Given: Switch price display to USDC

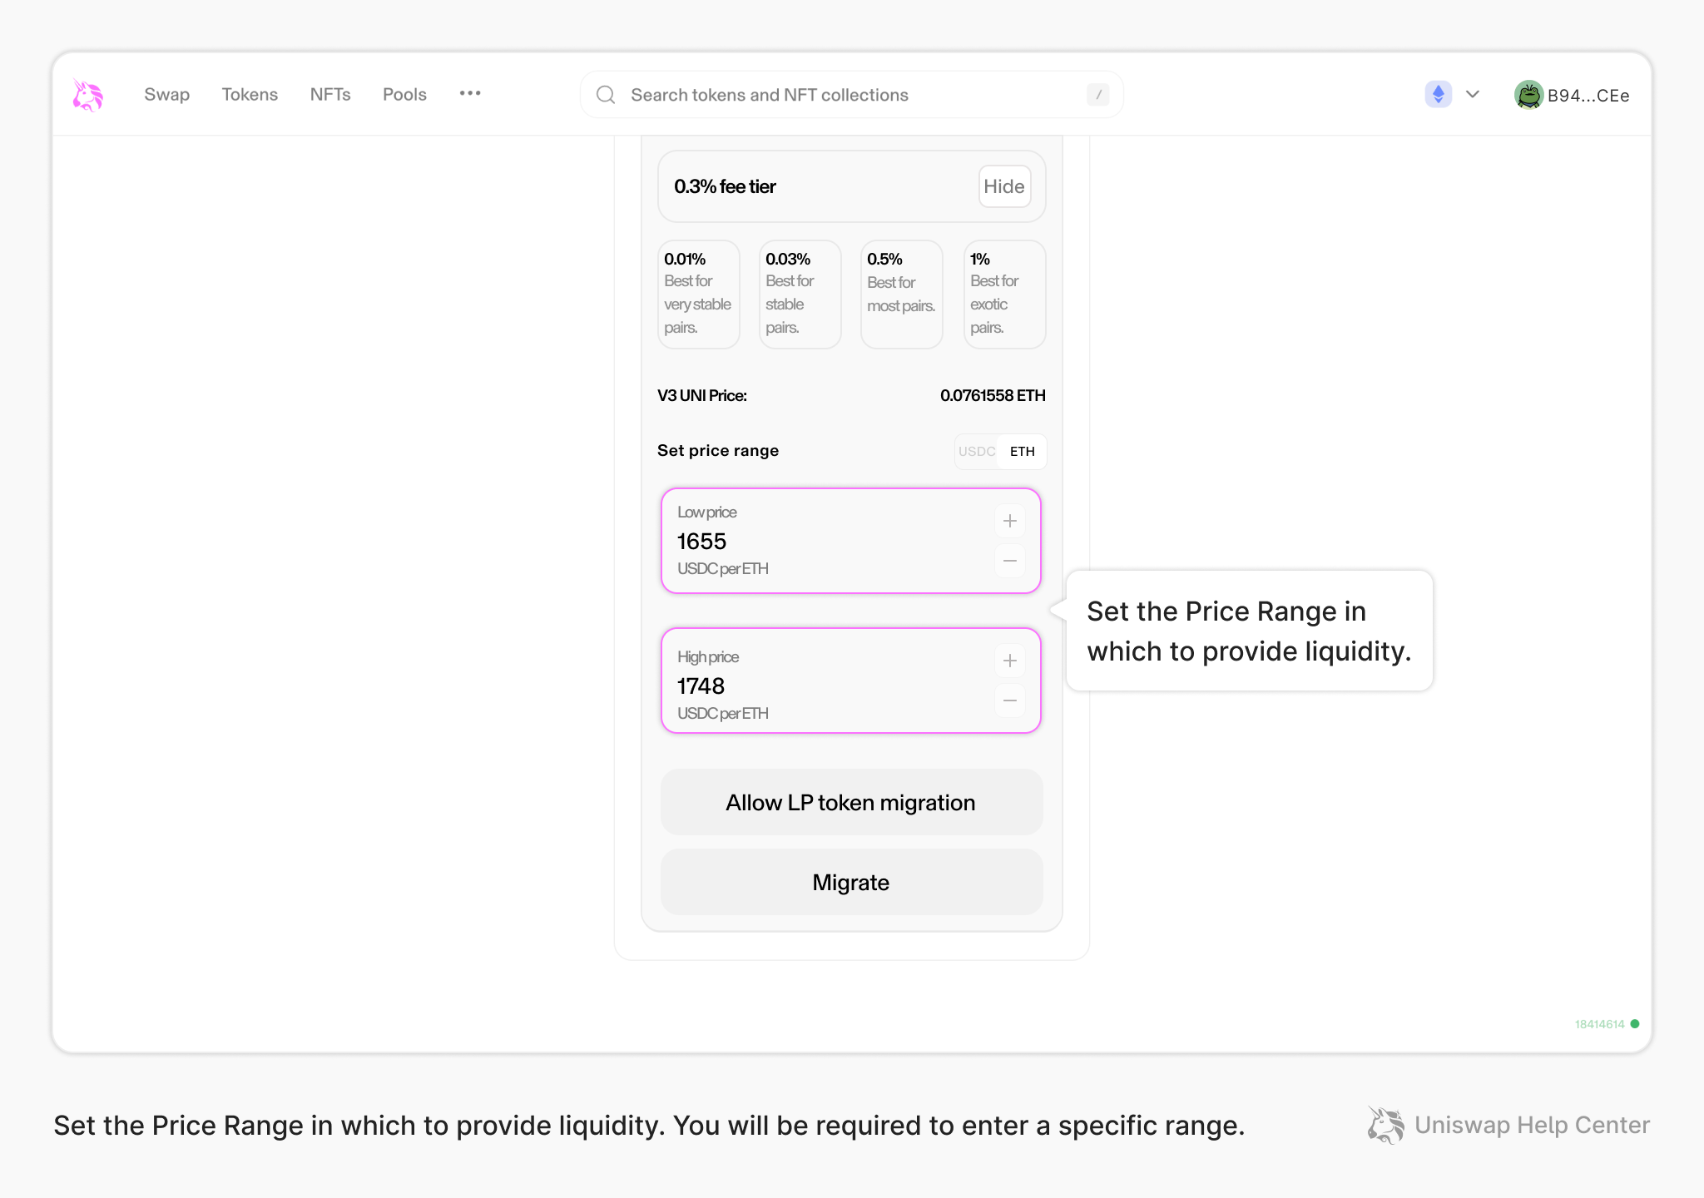Looking at the screenshot, I should 977,451.
